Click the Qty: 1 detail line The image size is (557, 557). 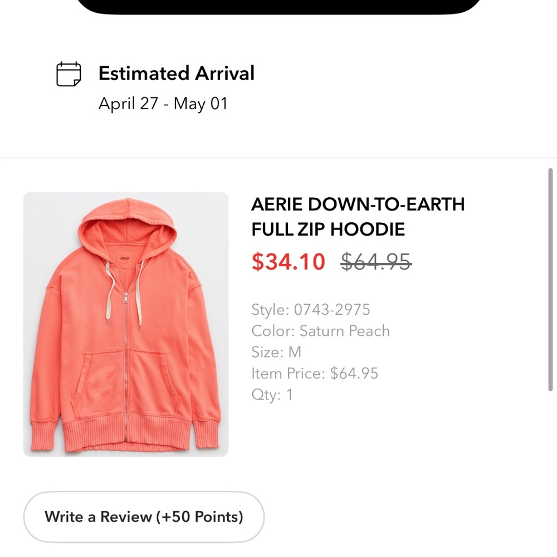pos(271,394)
